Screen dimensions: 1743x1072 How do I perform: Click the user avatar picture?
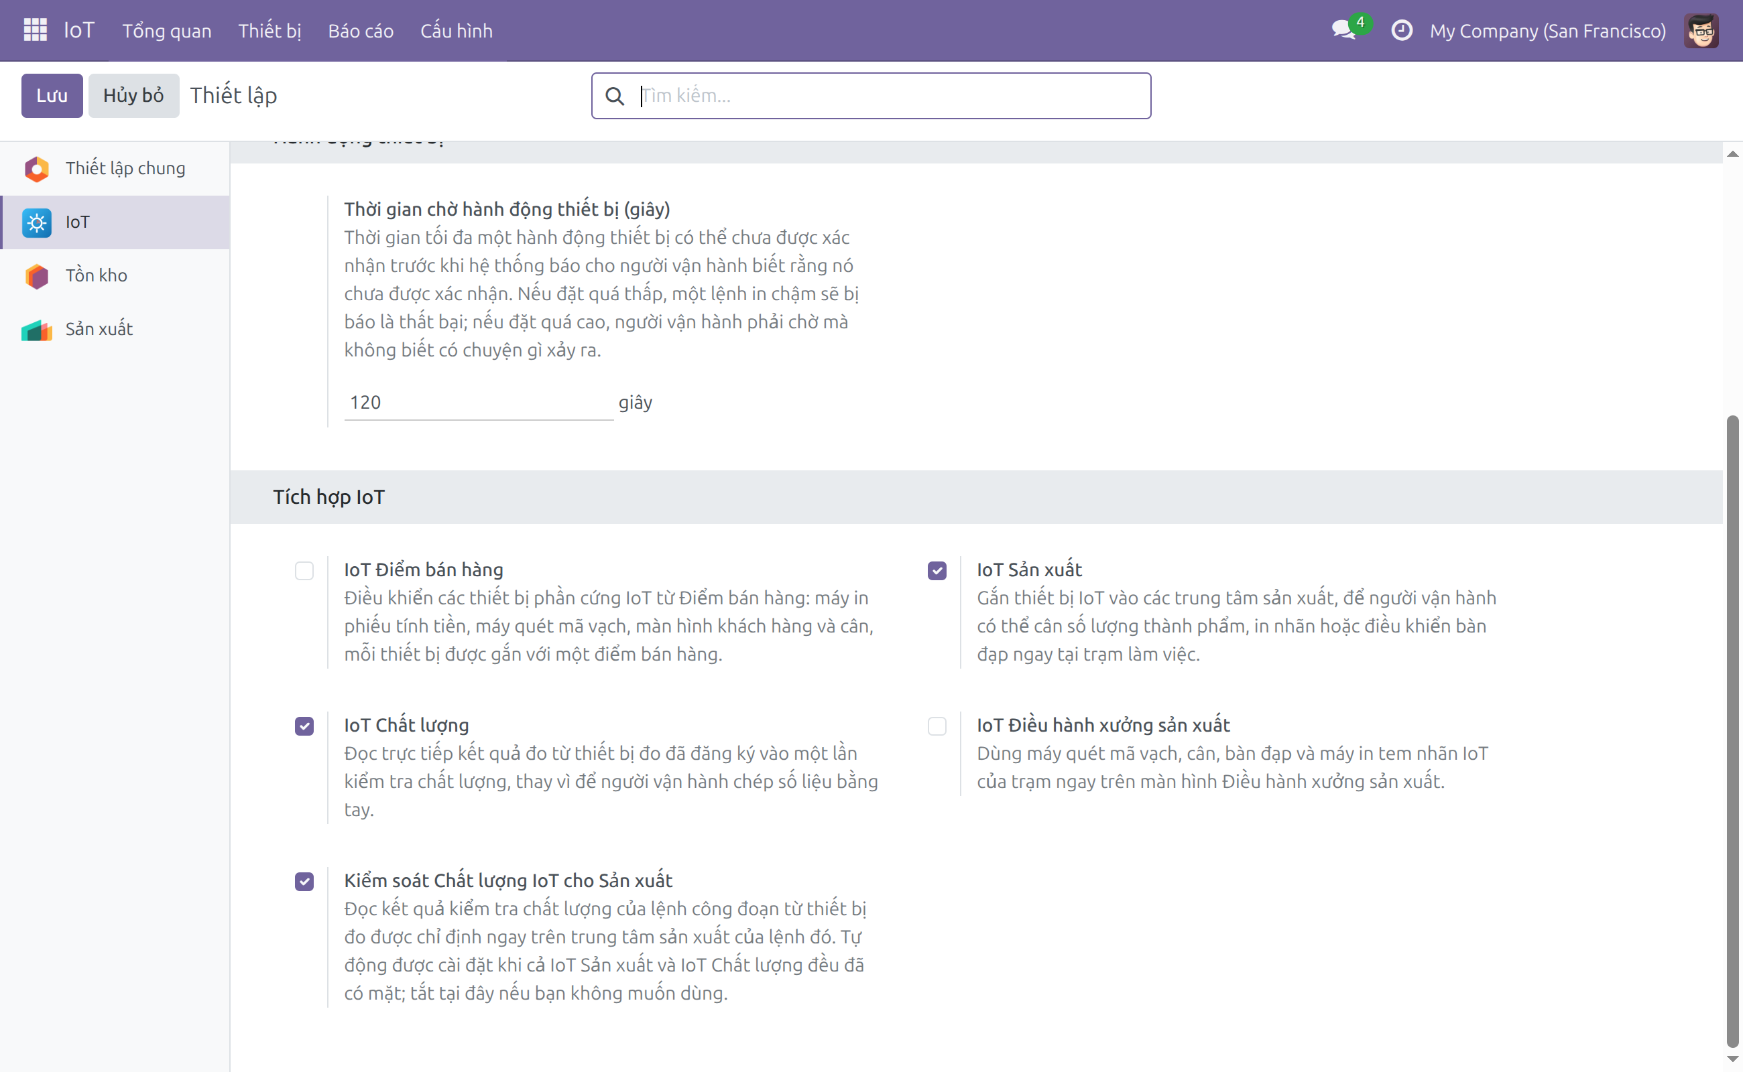click(1701, 31)
